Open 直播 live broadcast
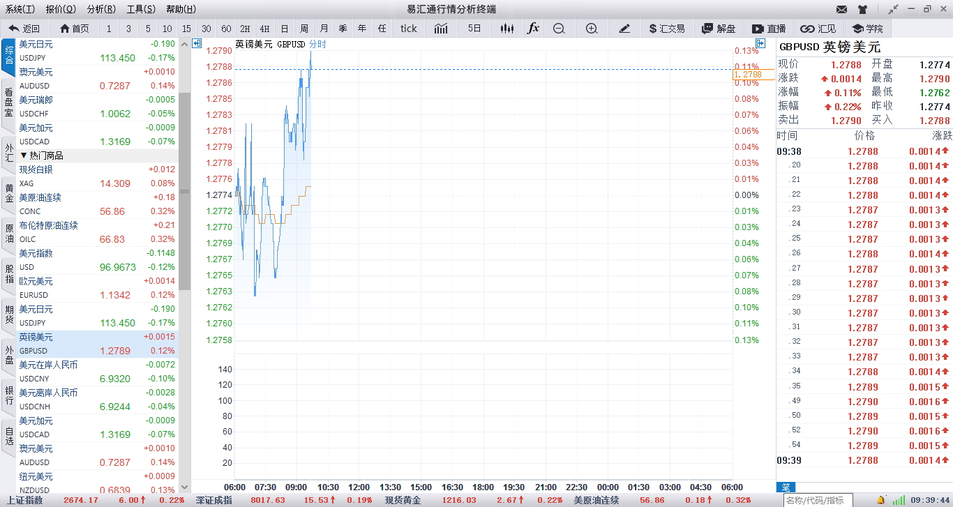The image size is (953, 507). point(769,29)
